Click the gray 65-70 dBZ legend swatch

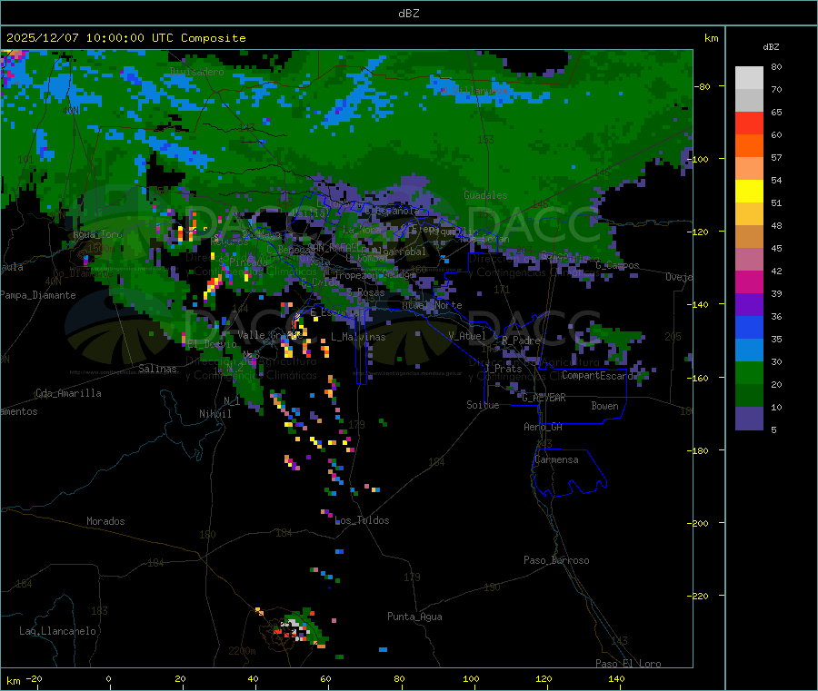[x=749, y=101]
